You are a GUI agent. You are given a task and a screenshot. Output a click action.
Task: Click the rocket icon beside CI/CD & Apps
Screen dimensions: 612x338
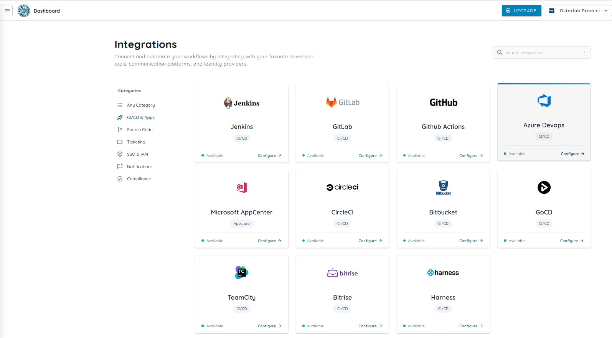click(120, 117)
